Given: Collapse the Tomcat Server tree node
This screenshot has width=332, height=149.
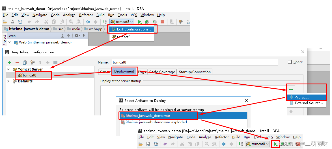Looking at the screenshot, I should 8,69.
